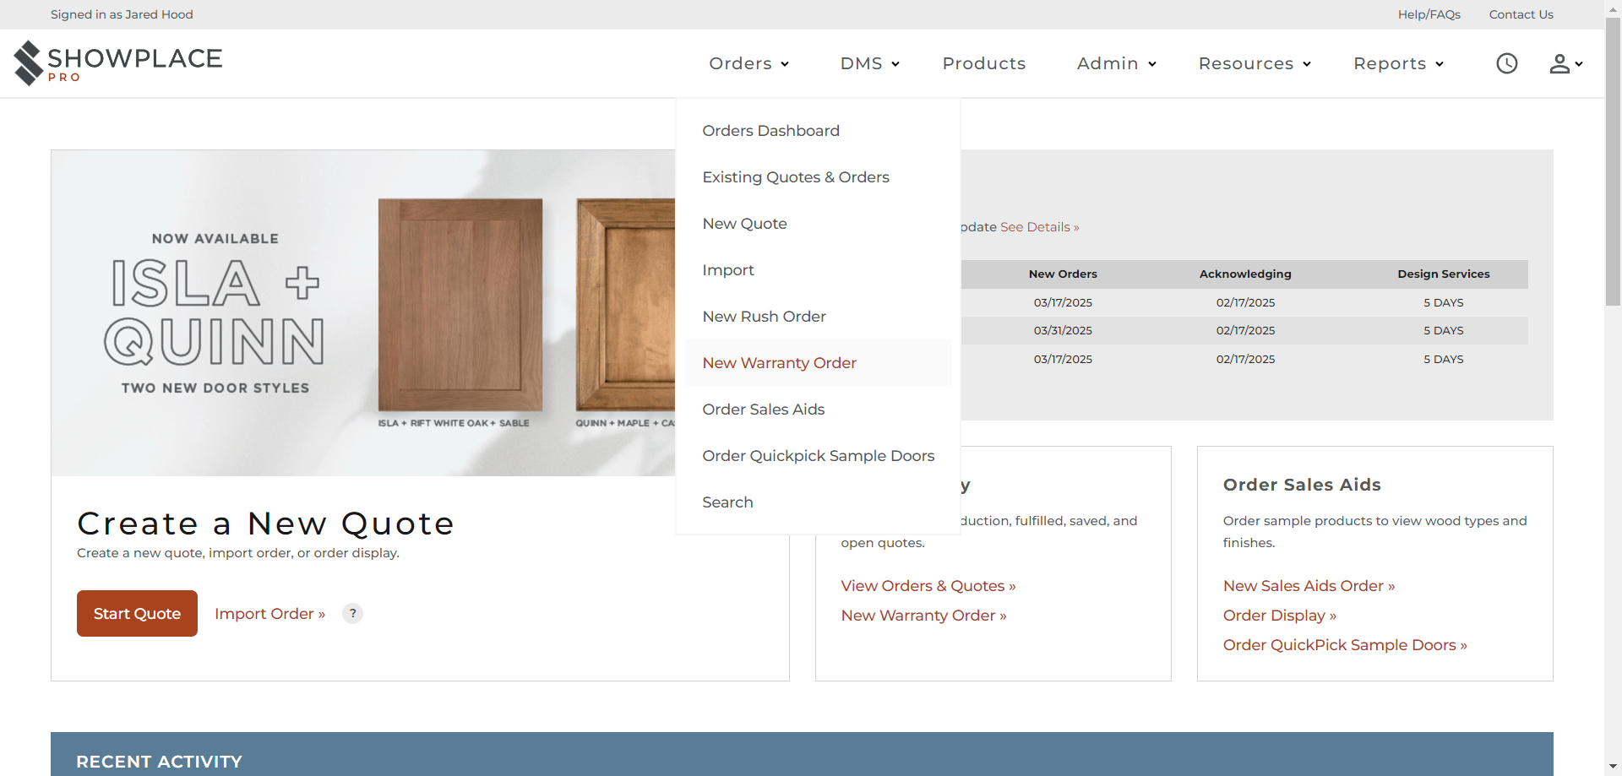Choose Order Quickpick Sample Doors menu item
Image resolution: width=1622 pixels, height=776 pixels.
[818, 456]
